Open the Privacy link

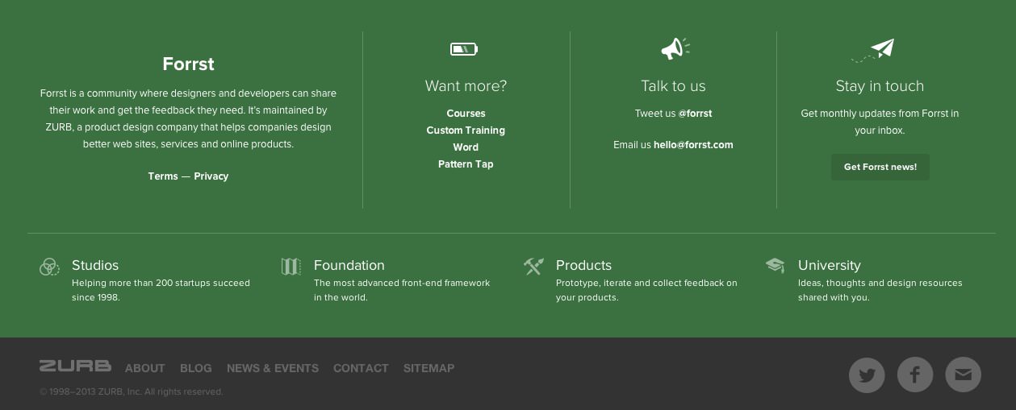211,176
